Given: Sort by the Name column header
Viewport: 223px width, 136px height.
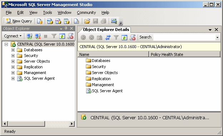Looking at the screenshot, I should tap(113, 54).
